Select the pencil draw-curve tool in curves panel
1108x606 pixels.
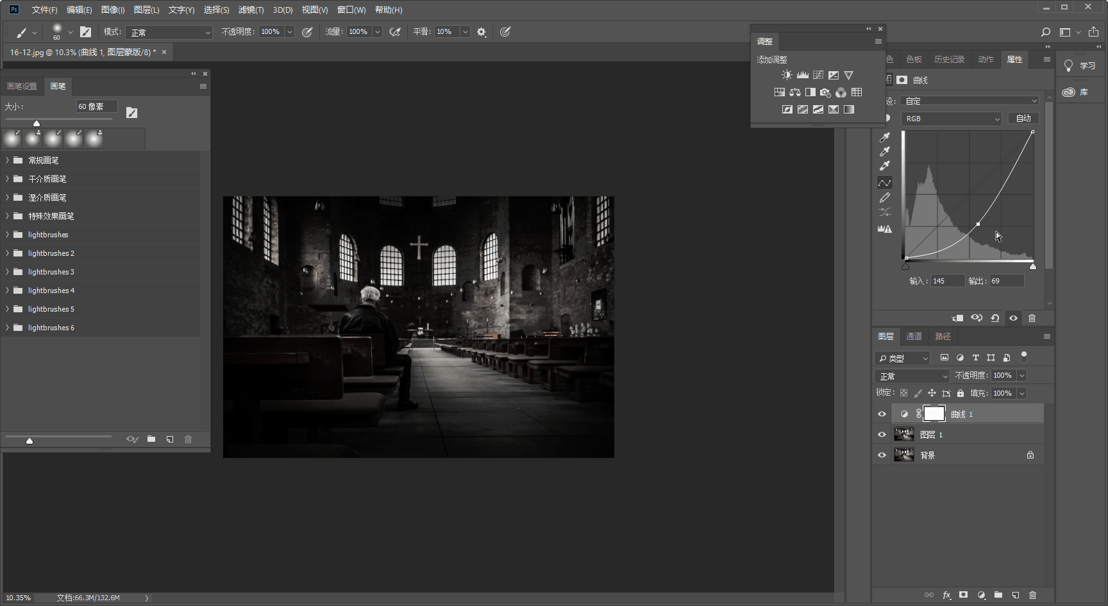[885, 198]
